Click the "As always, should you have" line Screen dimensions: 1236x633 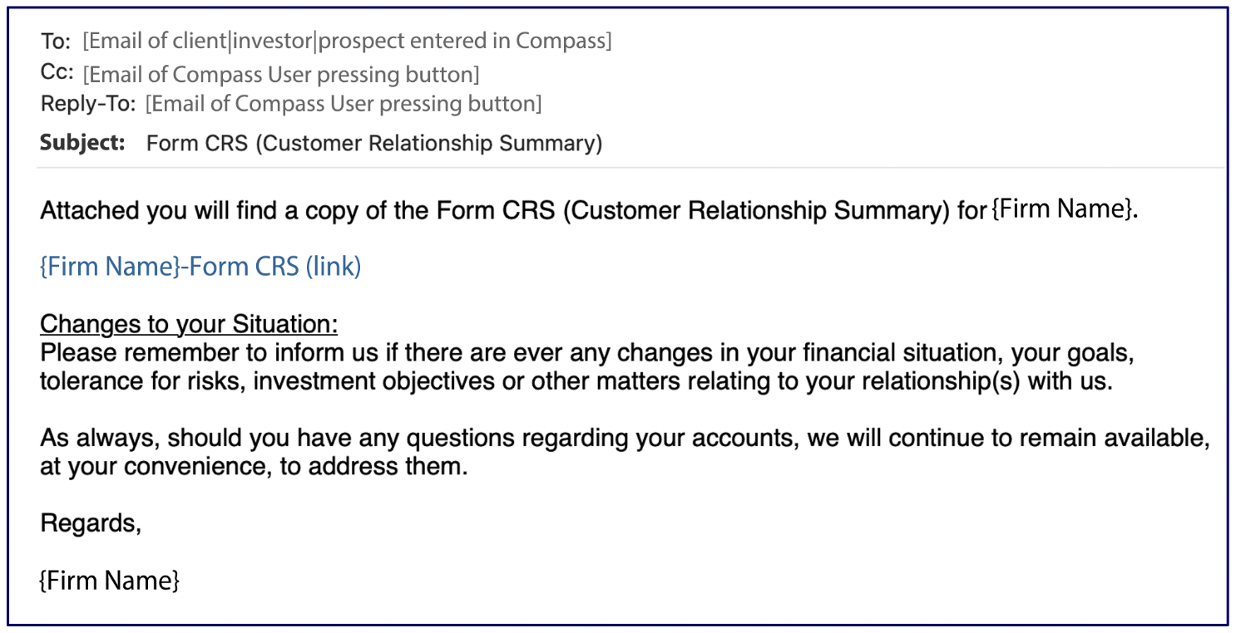click(x=624, y=438)
